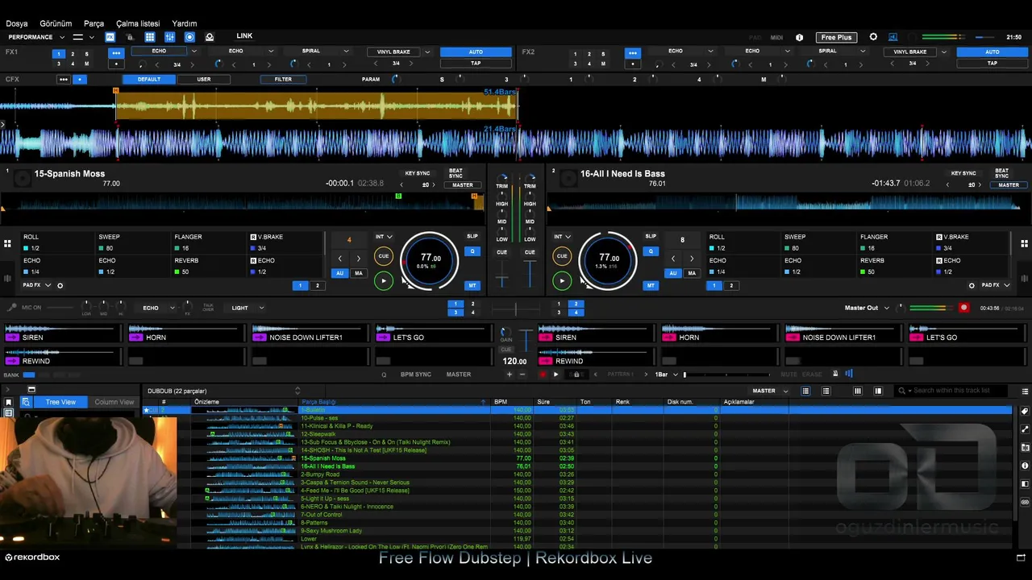Toggle Quantize Q button on deck 1
This screenshot has width=1032, height=580.
pos(472,251)
